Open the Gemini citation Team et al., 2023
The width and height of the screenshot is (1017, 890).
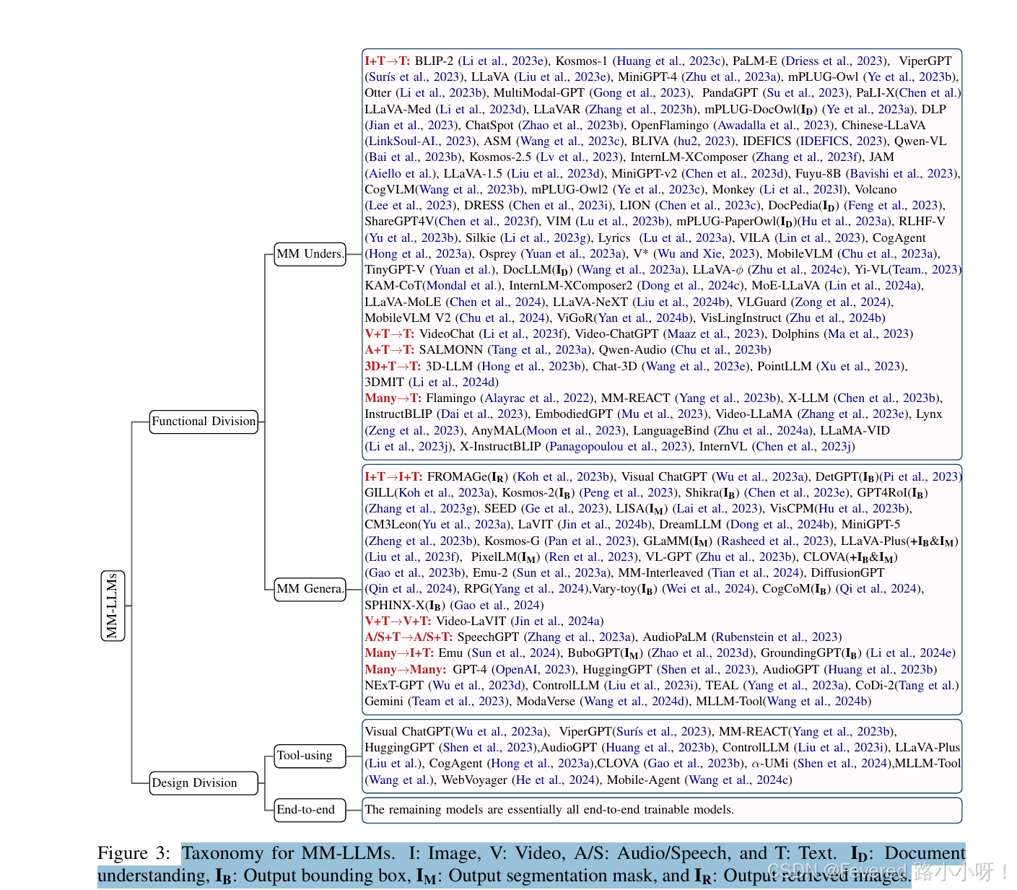(x=459, y=702)
